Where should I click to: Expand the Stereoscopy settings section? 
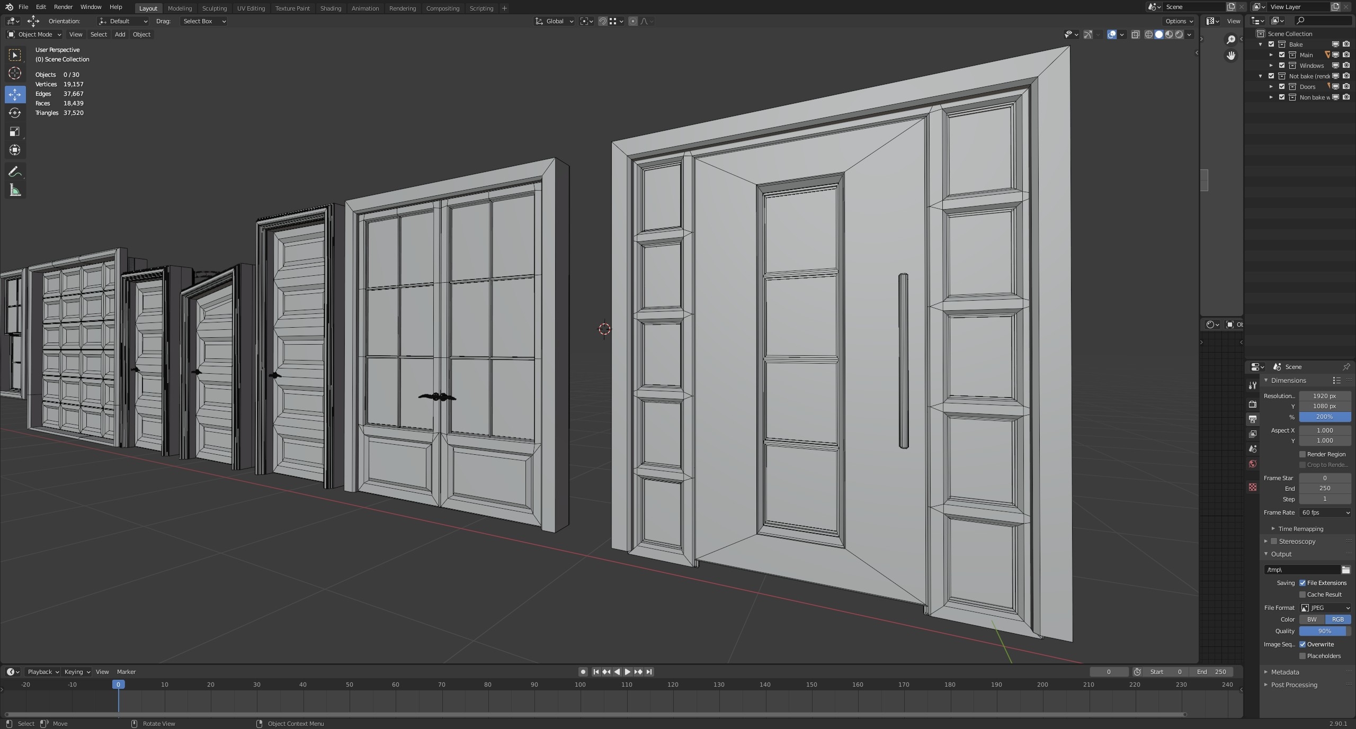pyautogui.click(x=1265, y=541)
